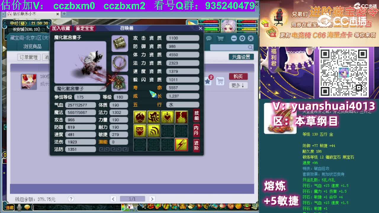
Task: Click the pet listing thumbnail portrait
Action: pyautogui.click(x=29, y=82)
